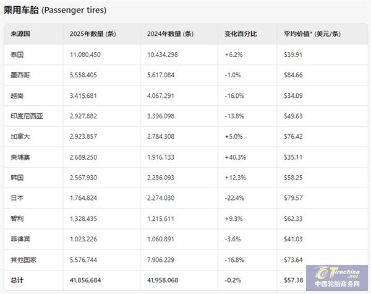Click the 柬埔寨 +40.3% change cell

(236, 157)
